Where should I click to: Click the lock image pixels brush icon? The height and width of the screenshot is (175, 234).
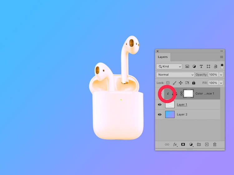click(174, 83)
